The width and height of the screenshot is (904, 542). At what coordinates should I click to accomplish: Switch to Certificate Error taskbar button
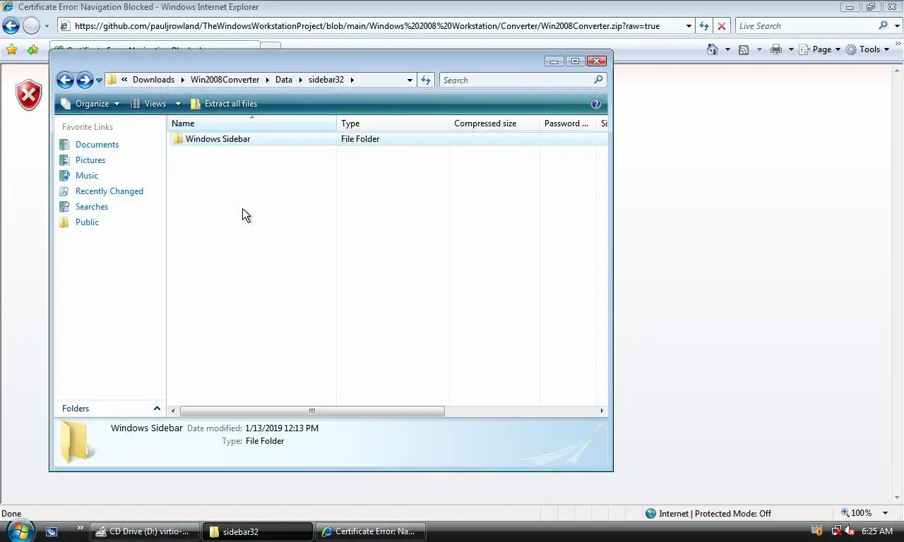coord(370,531)
